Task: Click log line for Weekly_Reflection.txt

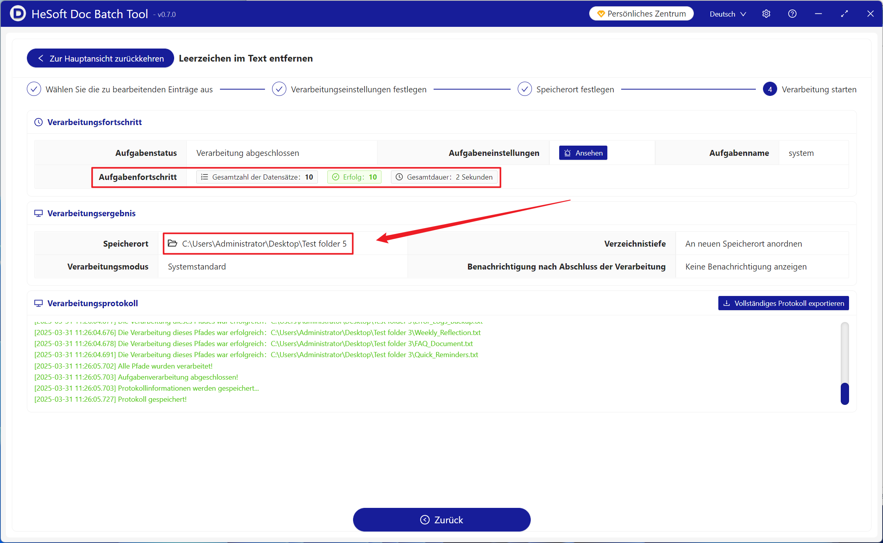Action: point(257,333)
